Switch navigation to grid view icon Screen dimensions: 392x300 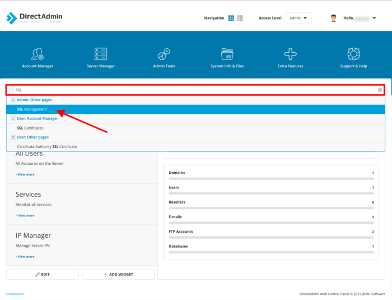[x=231, y=18]
